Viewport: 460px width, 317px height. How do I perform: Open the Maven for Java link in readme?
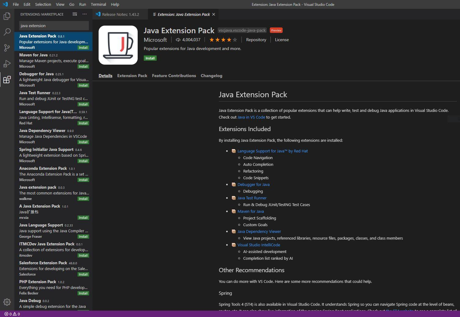click(x=251, y=211)
